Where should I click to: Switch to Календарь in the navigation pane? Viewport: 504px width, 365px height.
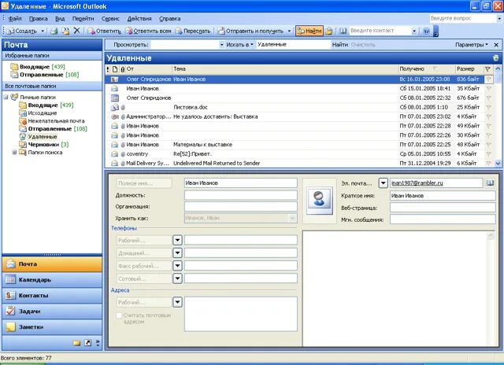[52, 279]
